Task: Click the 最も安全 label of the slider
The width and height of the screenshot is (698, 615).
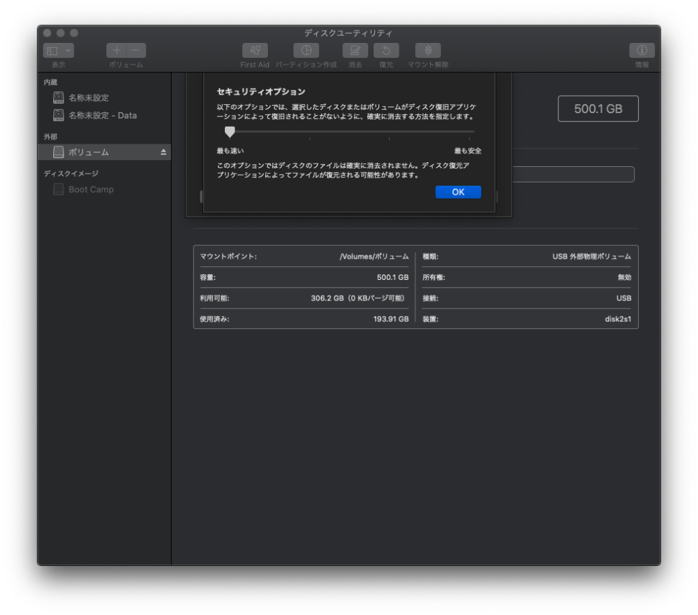Action: pyautogui.click(x=468, y=151)
